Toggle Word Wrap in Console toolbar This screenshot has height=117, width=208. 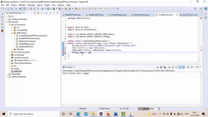click(x=176, y=67)
